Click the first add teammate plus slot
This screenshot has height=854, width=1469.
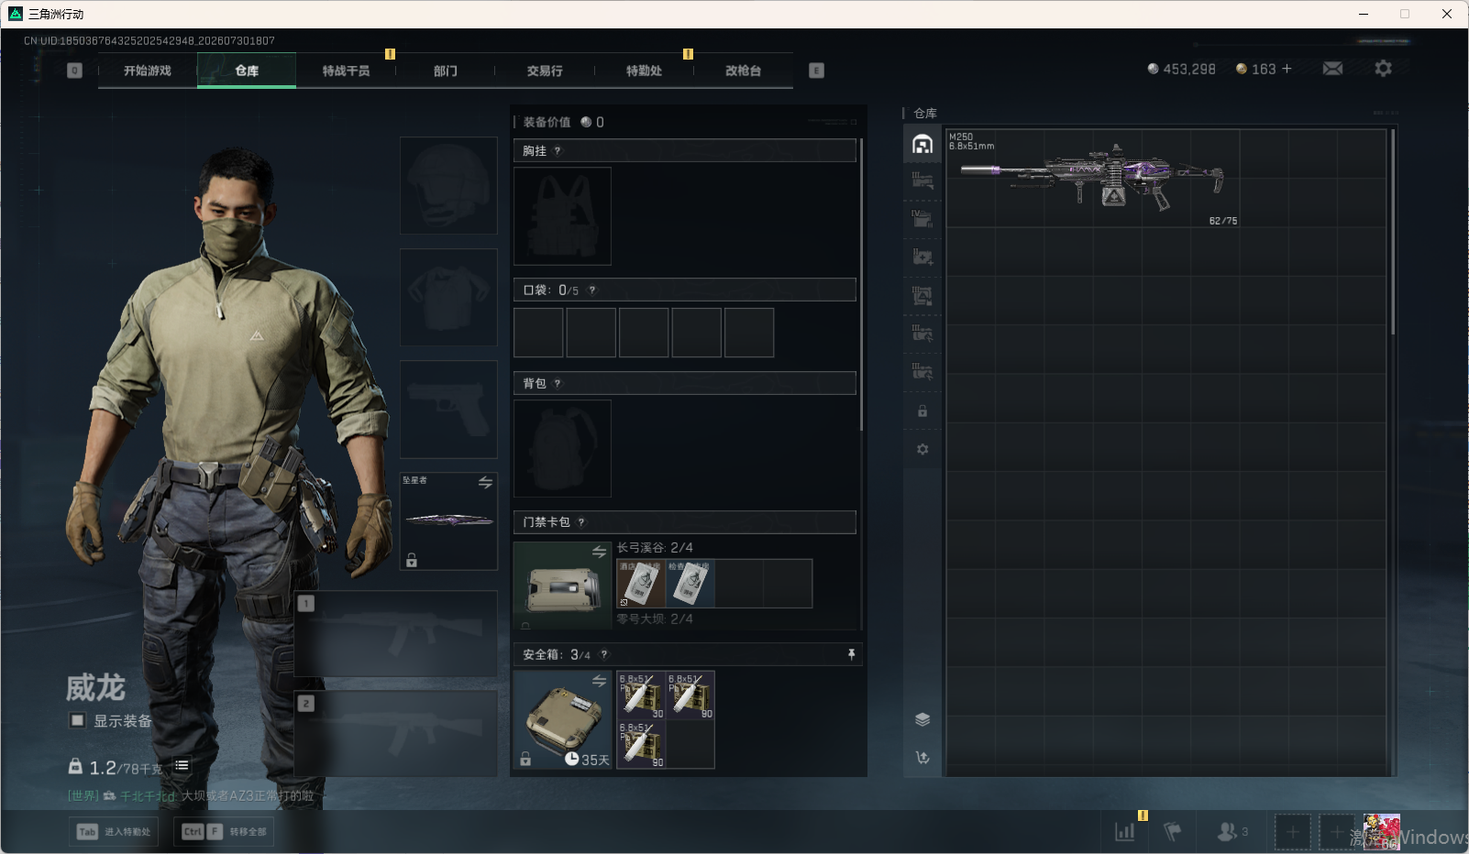pyautogui.click(x=1292, y=832)
